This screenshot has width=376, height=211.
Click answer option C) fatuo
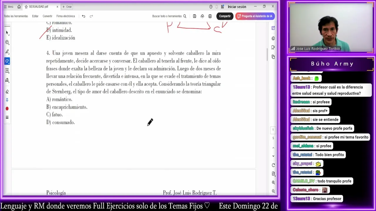pos(54,115)
